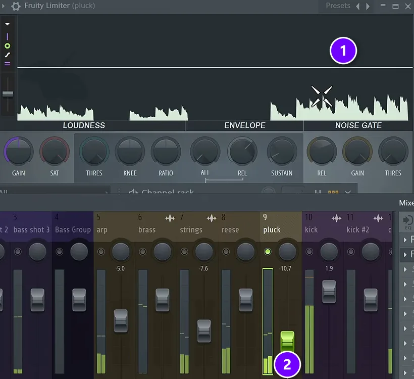414x379 pixels.
Task: Click the envelope REL release knob
Action: click(242, 152)
